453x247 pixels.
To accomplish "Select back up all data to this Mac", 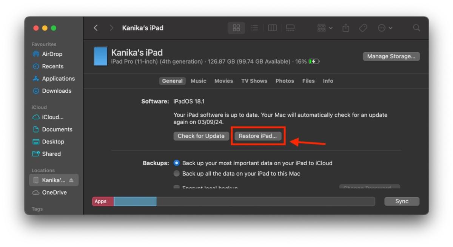I will click(177, 173).
